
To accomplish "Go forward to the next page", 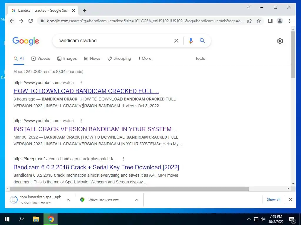I will 21,21.
